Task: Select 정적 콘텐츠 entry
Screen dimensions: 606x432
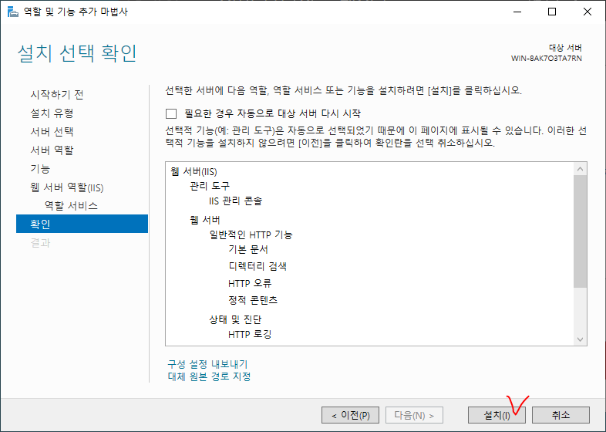Action: (253, 300)
